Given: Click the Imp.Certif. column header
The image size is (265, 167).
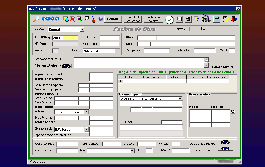Looking at the screenshot, I should pyautogui.click(x=196, y=77).
